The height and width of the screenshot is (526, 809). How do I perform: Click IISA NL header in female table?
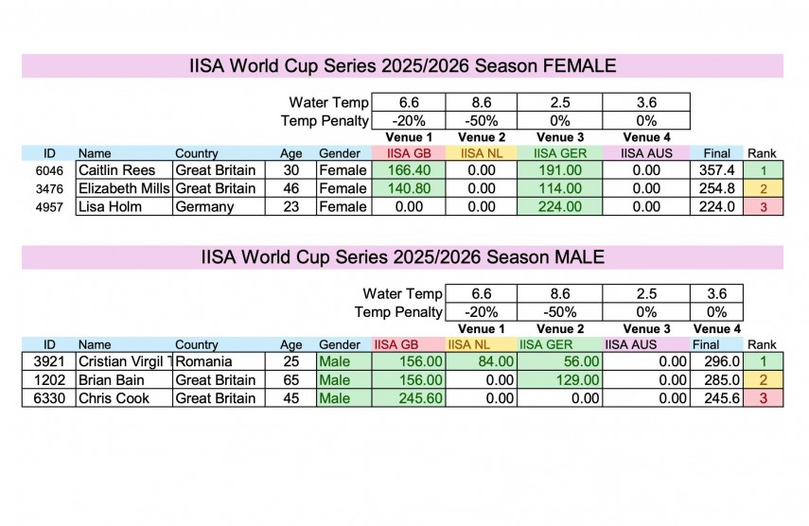pos(483,153)
